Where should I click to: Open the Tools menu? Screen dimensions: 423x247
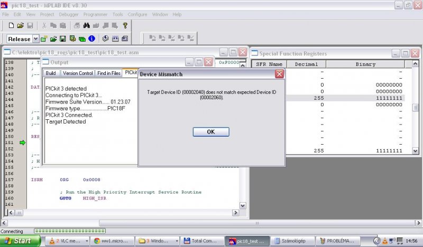tap(117, 15)
